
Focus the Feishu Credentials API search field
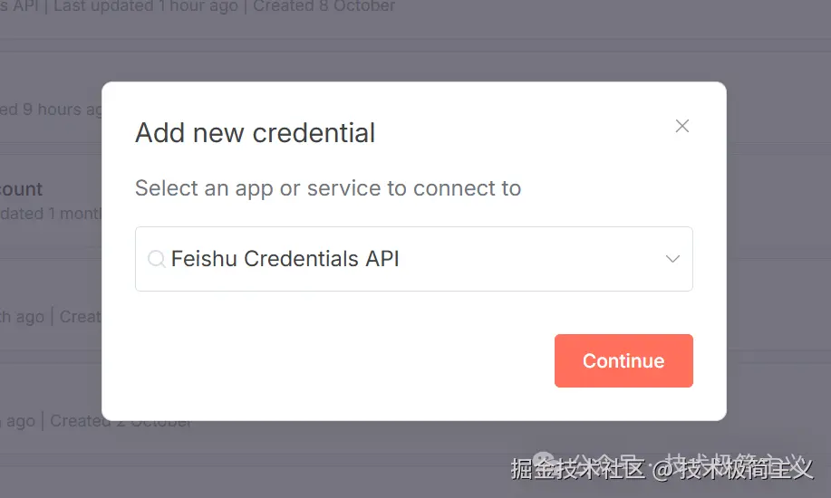coord(414,259)
